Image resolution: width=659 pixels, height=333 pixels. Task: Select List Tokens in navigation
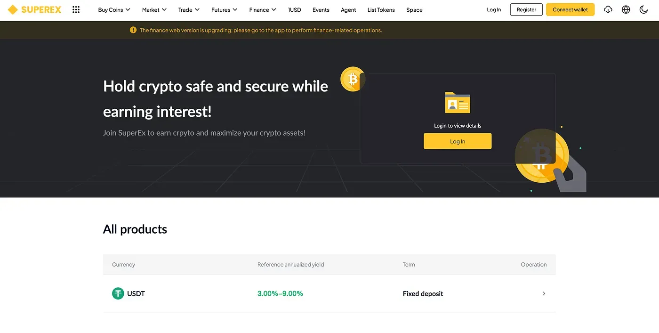(381, 9)
